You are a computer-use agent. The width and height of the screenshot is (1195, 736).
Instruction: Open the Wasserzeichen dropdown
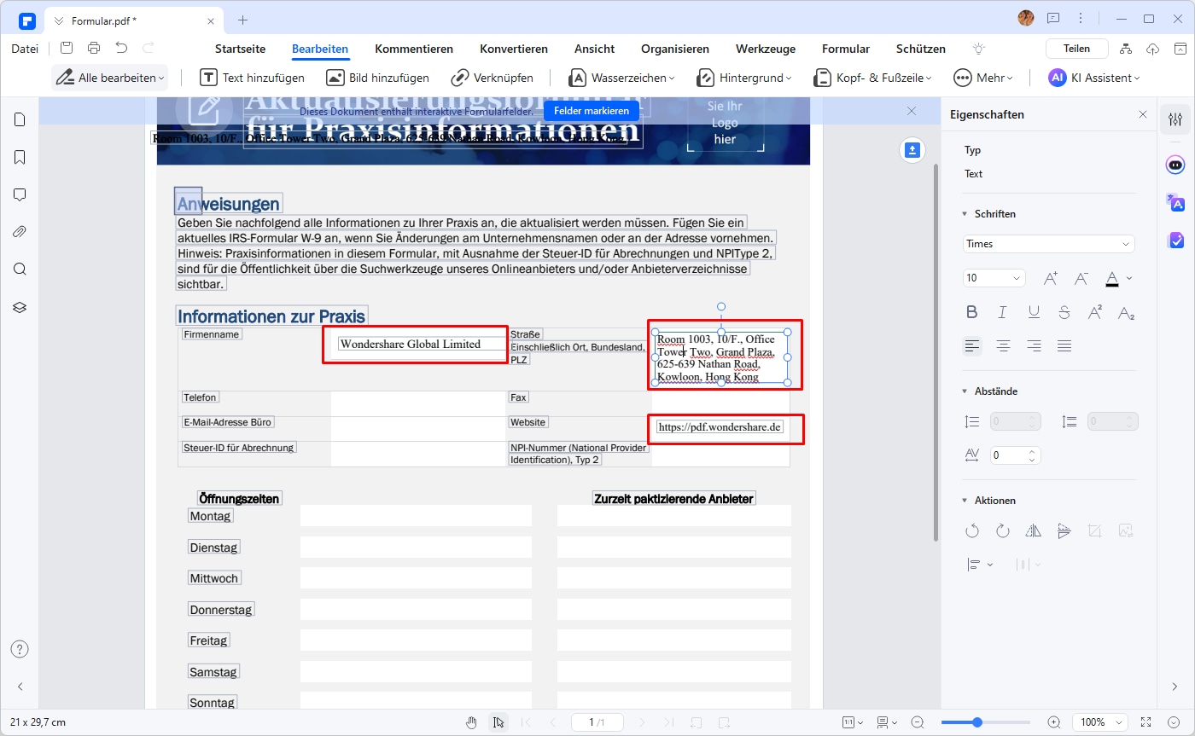[622, 78]
